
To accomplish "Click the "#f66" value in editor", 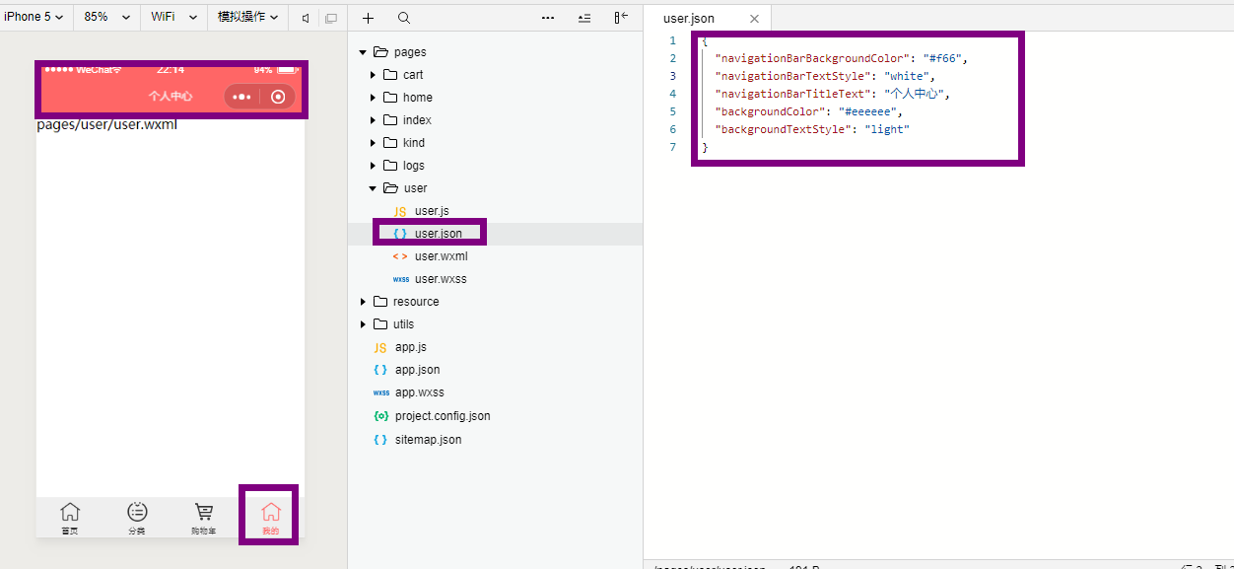I will tap(942, 58).
